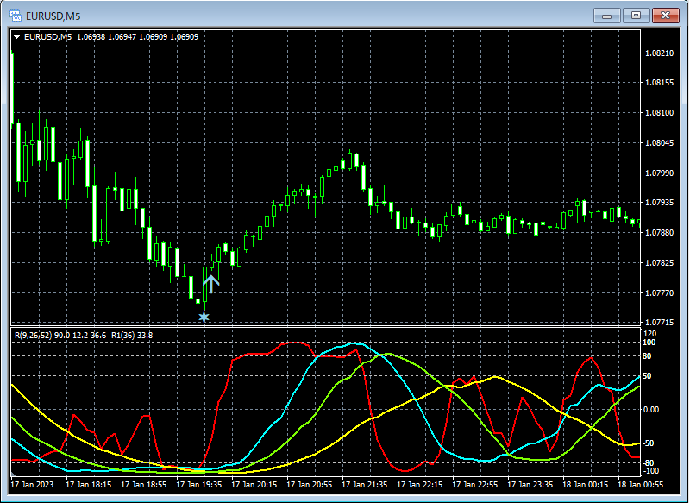
Task: Click the 17 Jan 23:35 time axis label
Action: coord(530,485)
